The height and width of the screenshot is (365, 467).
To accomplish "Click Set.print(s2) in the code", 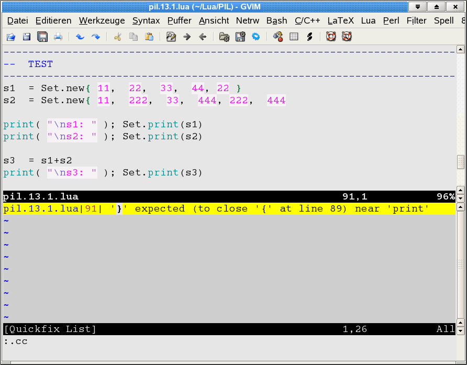I will 163,137.
